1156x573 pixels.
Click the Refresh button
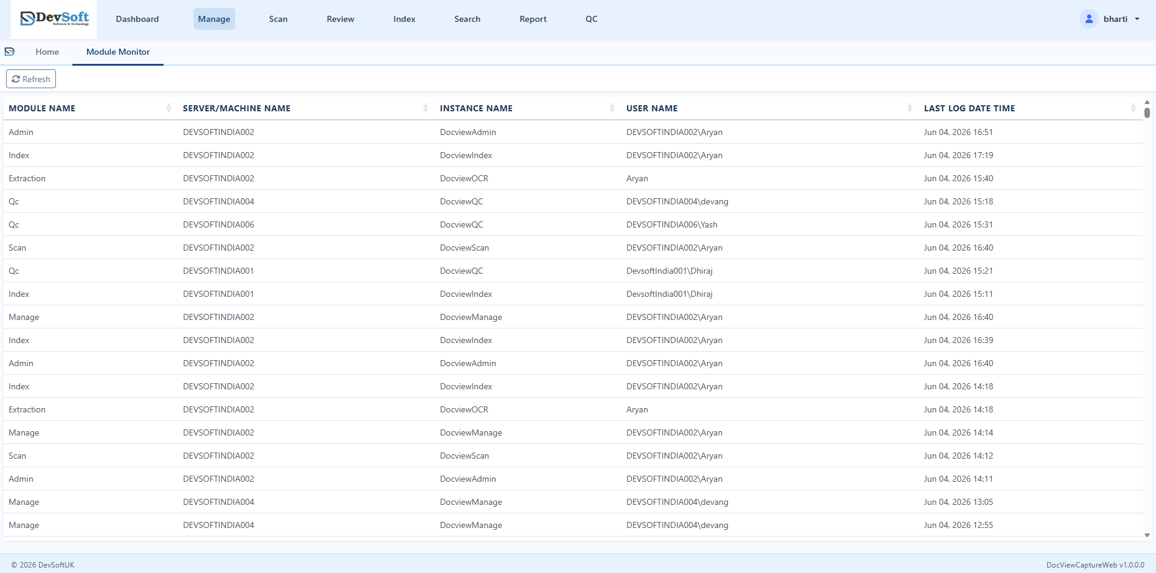click(31, 79)
